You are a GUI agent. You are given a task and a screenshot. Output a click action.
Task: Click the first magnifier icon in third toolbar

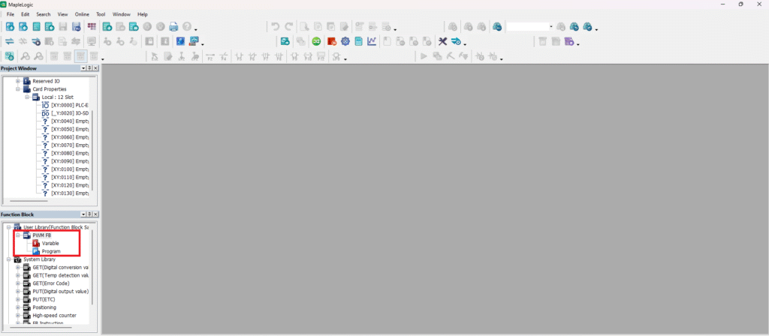tap(25, 56)
